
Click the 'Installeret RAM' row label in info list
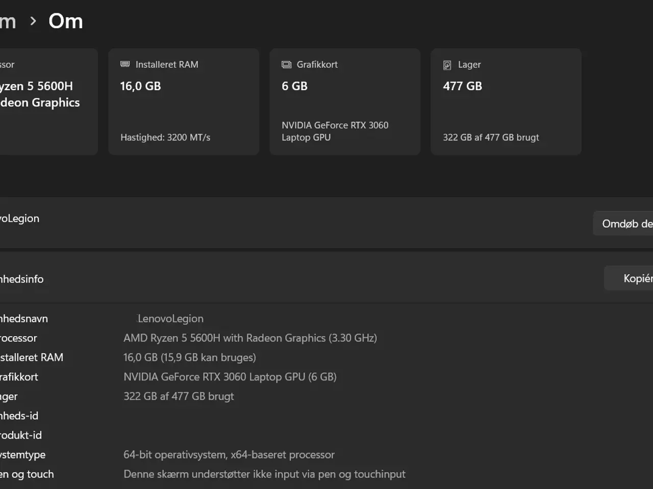[32, 357]
